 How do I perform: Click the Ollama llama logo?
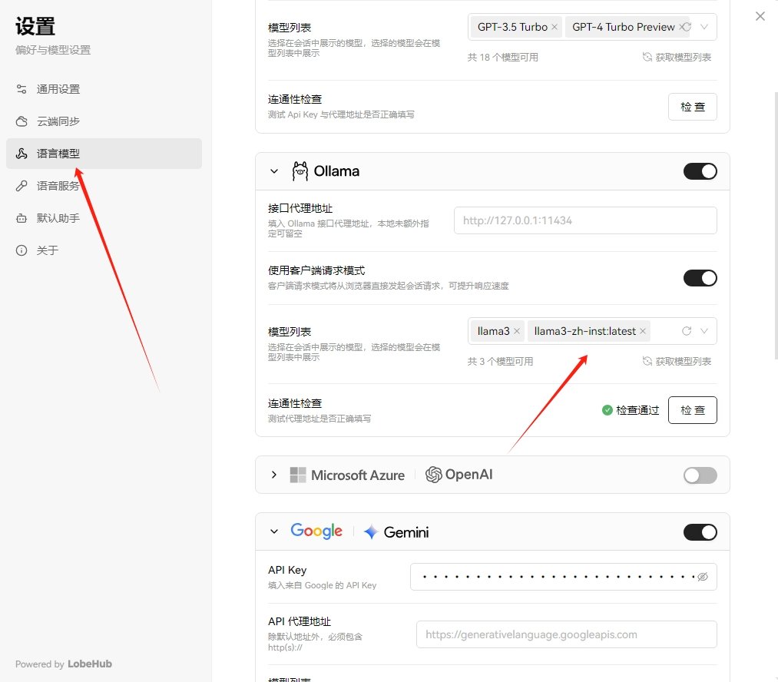[x=300, y=171]
